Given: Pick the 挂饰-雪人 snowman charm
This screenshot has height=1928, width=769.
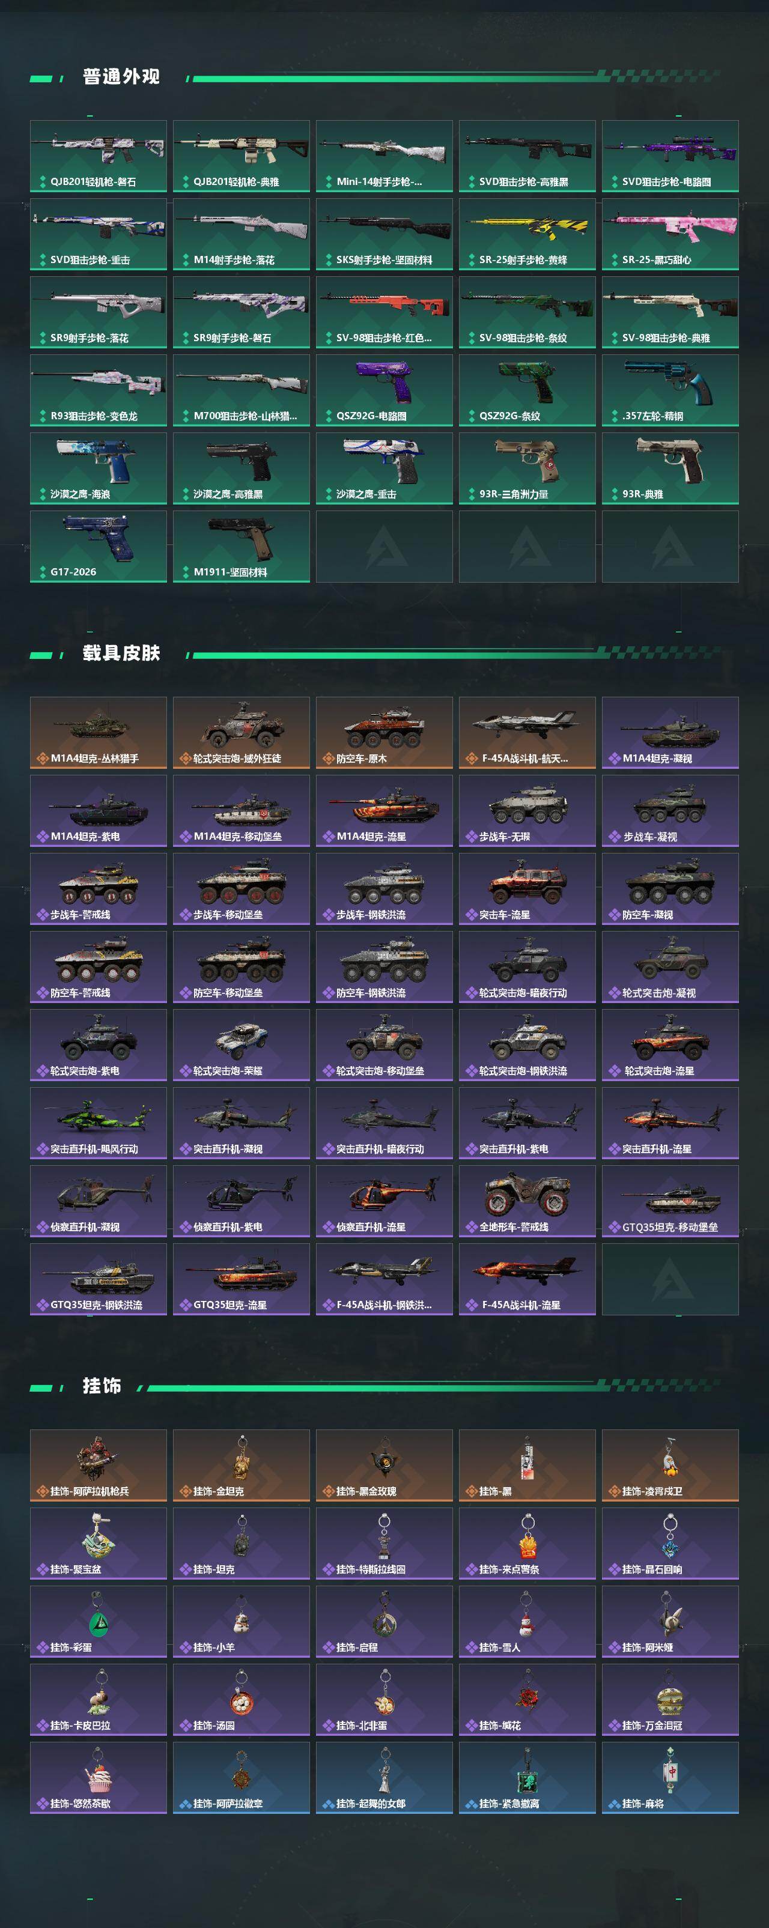Looking at the screenshot, I should click(527, 1621).
